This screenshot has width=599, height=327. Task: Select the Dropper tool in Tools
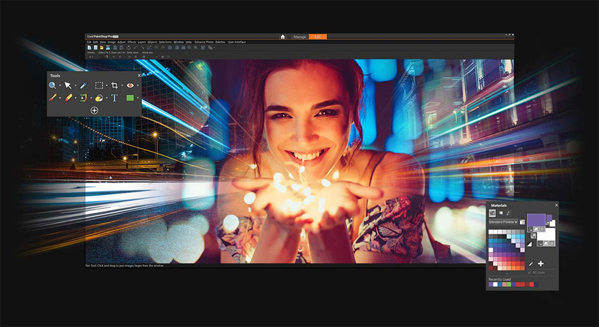pos(83,85)
